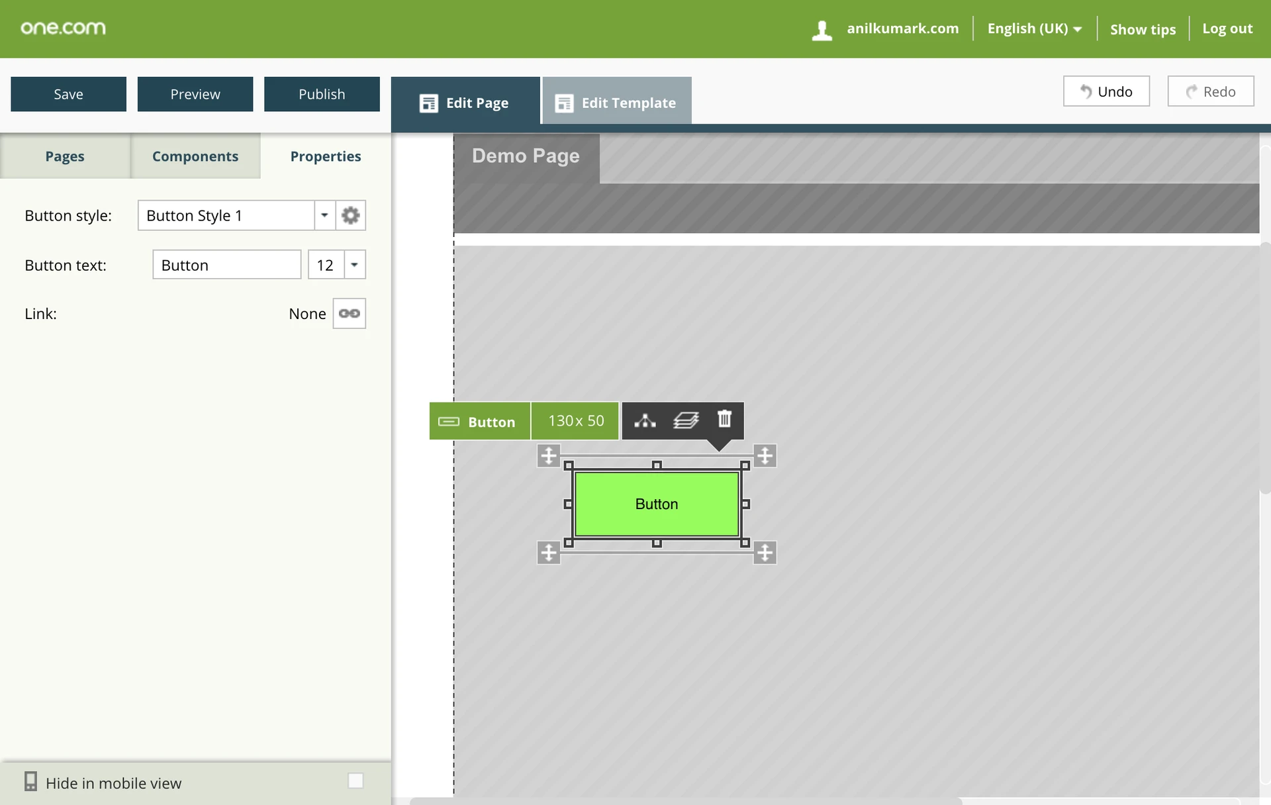Click the horizontal canvas scrollbar

(x=686, y=801)
